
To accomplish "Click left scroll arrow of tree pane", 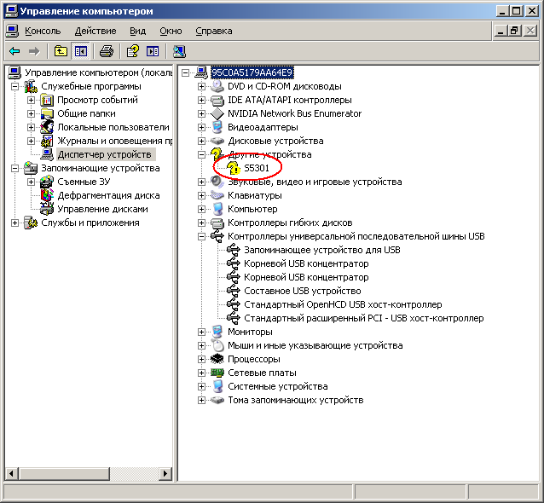I will (12, 473).
